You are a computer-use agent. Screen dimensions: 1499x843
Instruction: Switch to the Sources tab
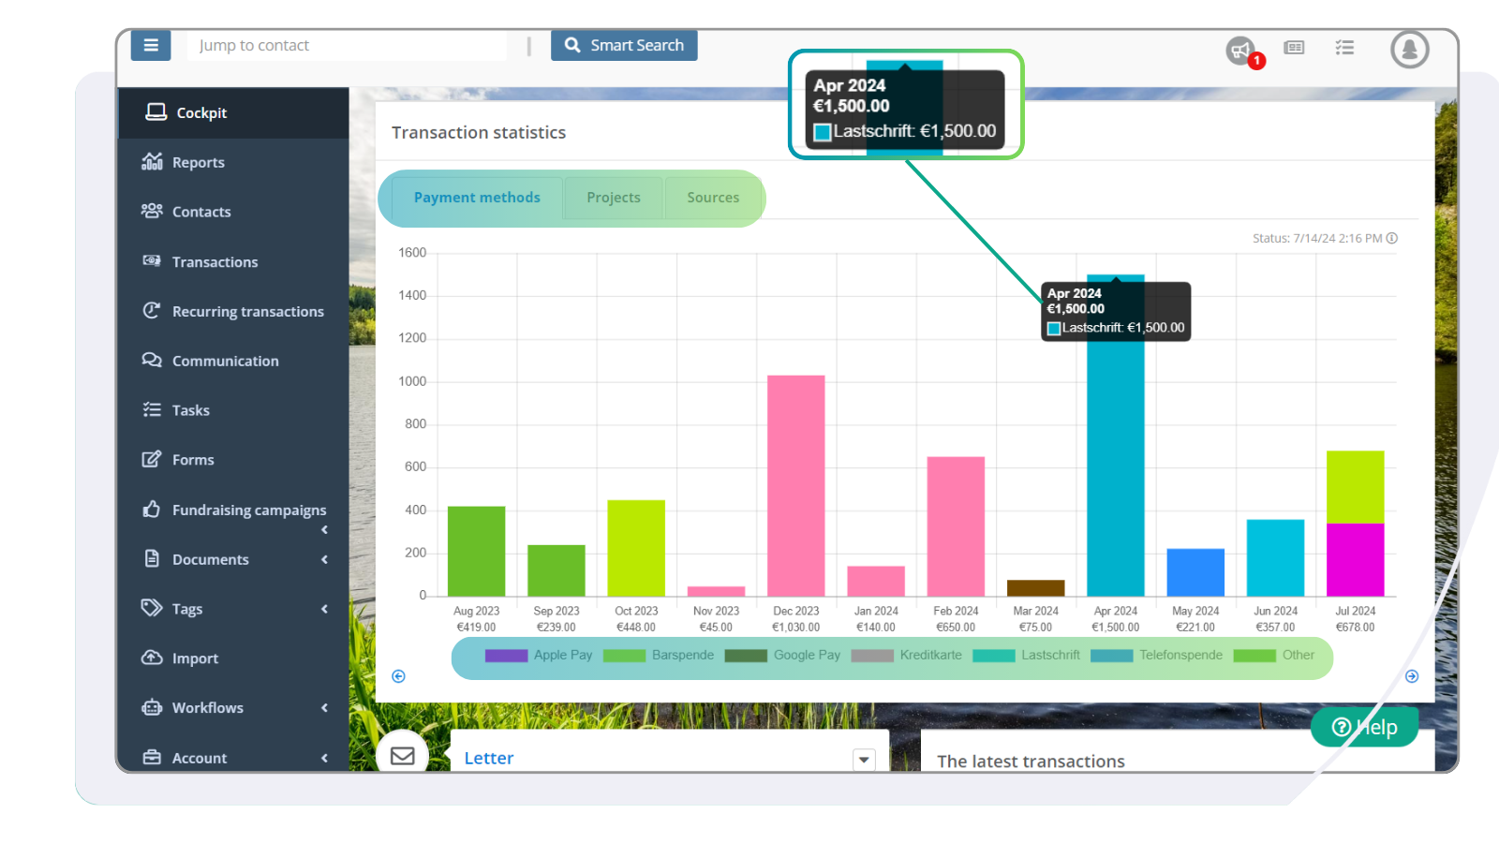click(713, 198)
